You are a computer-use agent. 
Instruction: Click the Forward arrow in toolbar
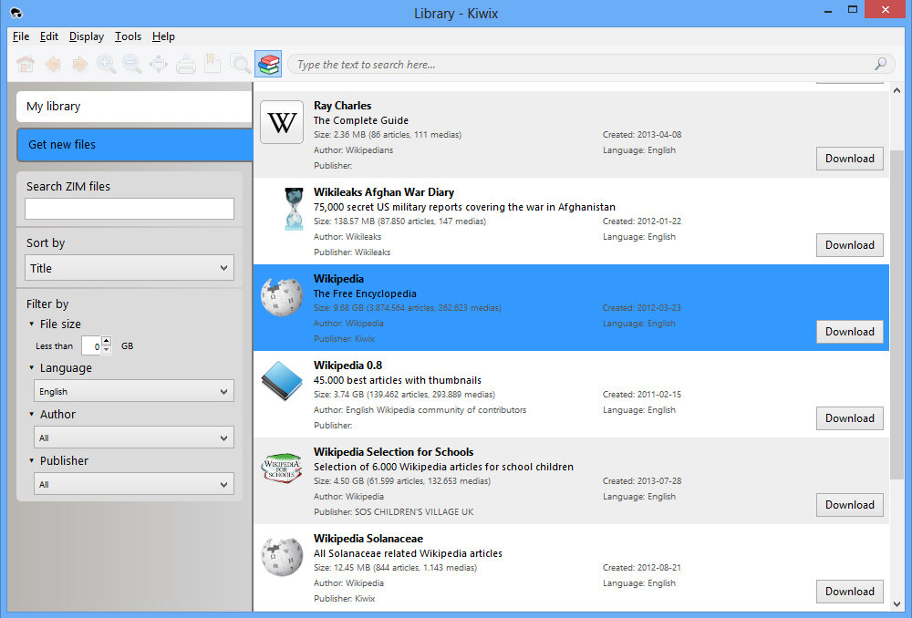click(x=79, y=64)
